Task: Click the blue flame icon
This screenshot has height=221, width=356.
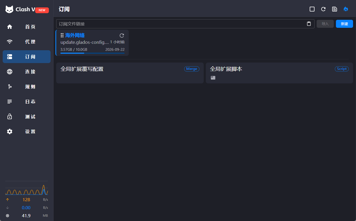Action: coord(346,9)
